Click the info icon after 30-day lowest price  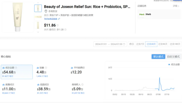coord(66,30)
